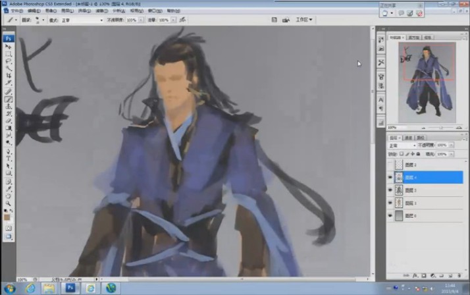Delete layer with trash icon

click(459, 275)
